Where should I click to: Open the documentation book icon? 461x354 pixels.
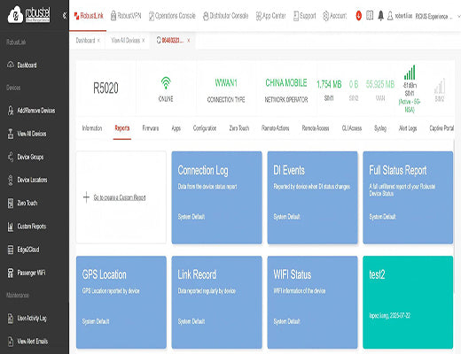[x=370, y=15]
